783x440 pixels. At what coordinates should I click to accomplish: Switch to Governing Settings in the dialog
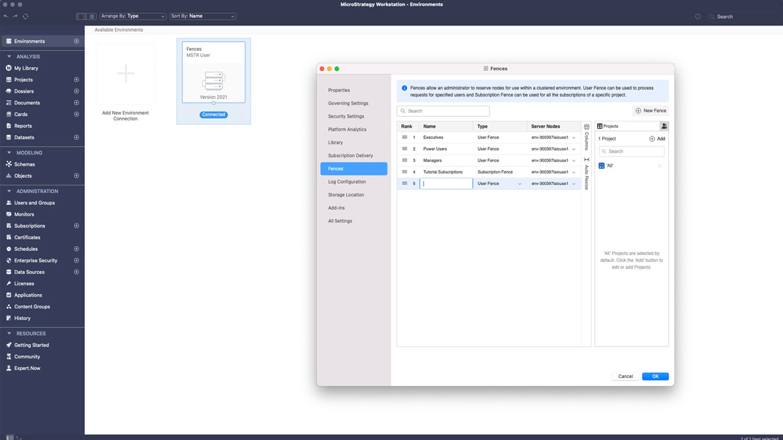tap(346, 103)
